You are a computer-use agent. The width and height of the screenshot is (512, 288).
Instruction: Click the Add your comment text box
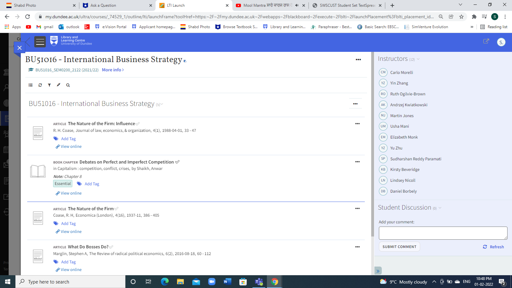coord(443,233)
